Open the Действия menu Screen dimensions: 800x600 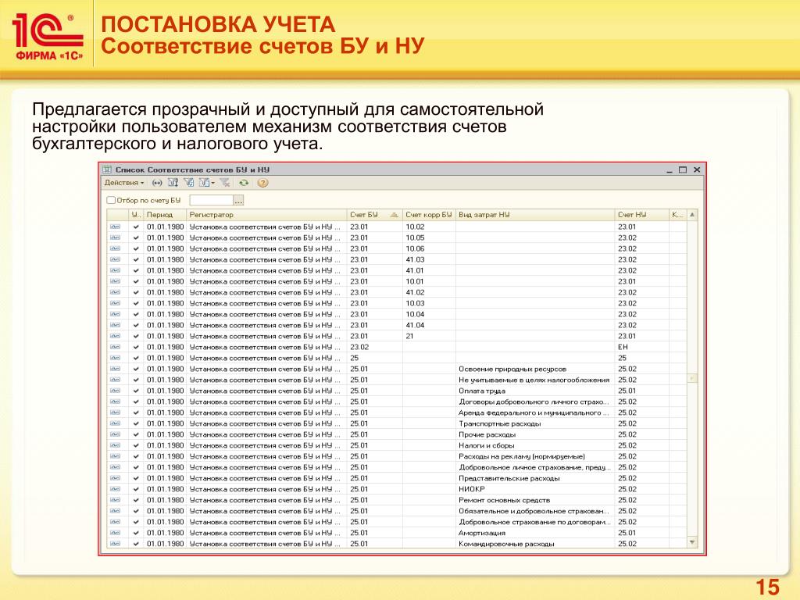(x=124, y=183)
